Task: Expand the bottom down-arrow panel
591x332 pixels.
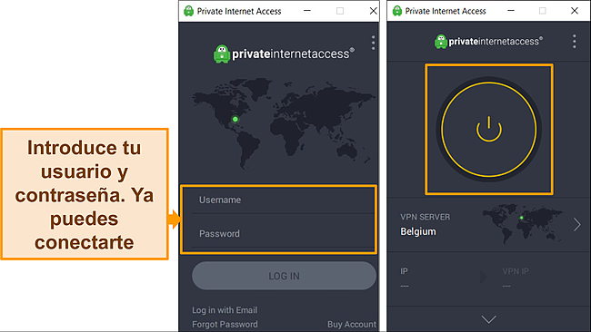Action: click(x=489, y=319)
